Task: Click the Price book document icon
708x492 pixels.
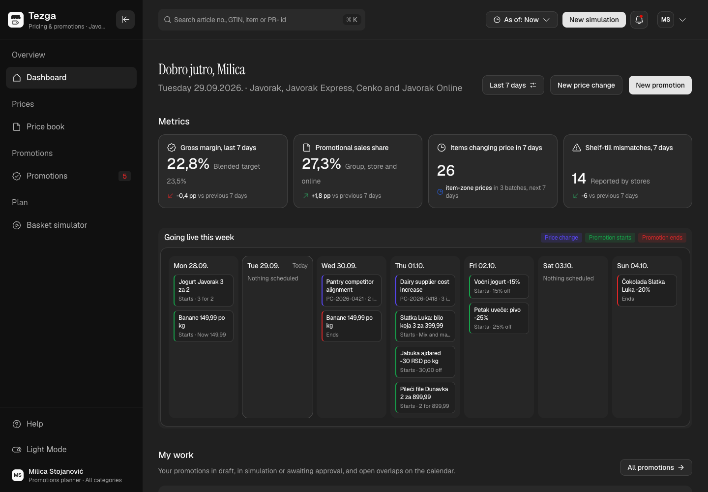Action: point(17,127)
